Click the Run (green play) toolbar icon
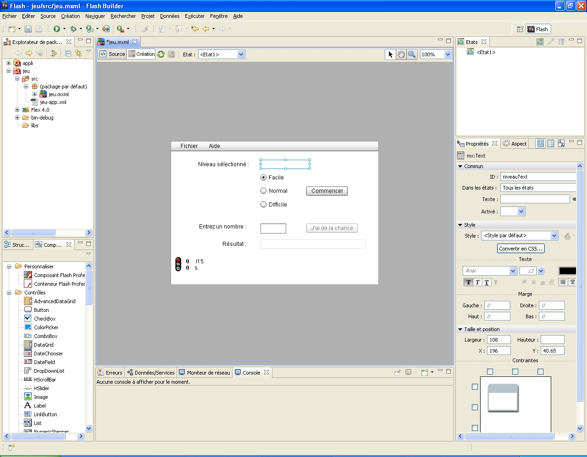This screenshot has width=587, height=457. 57,29
